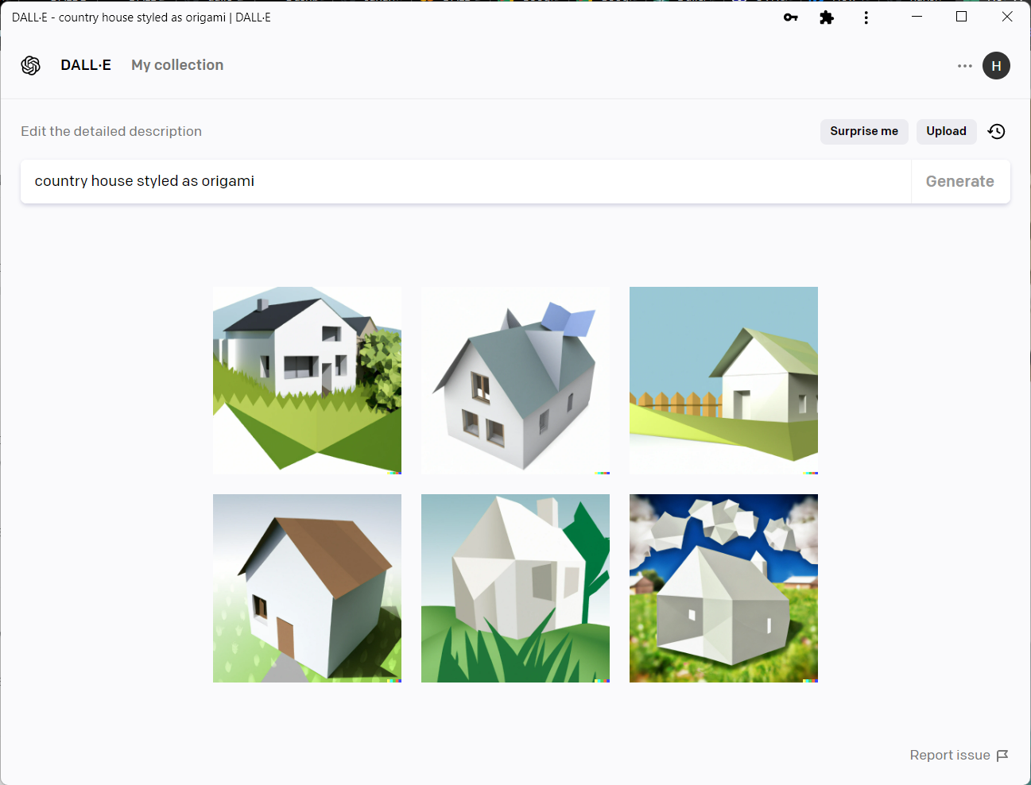
Task: Select the brown-roofed house image
Action: pos(307,589)
